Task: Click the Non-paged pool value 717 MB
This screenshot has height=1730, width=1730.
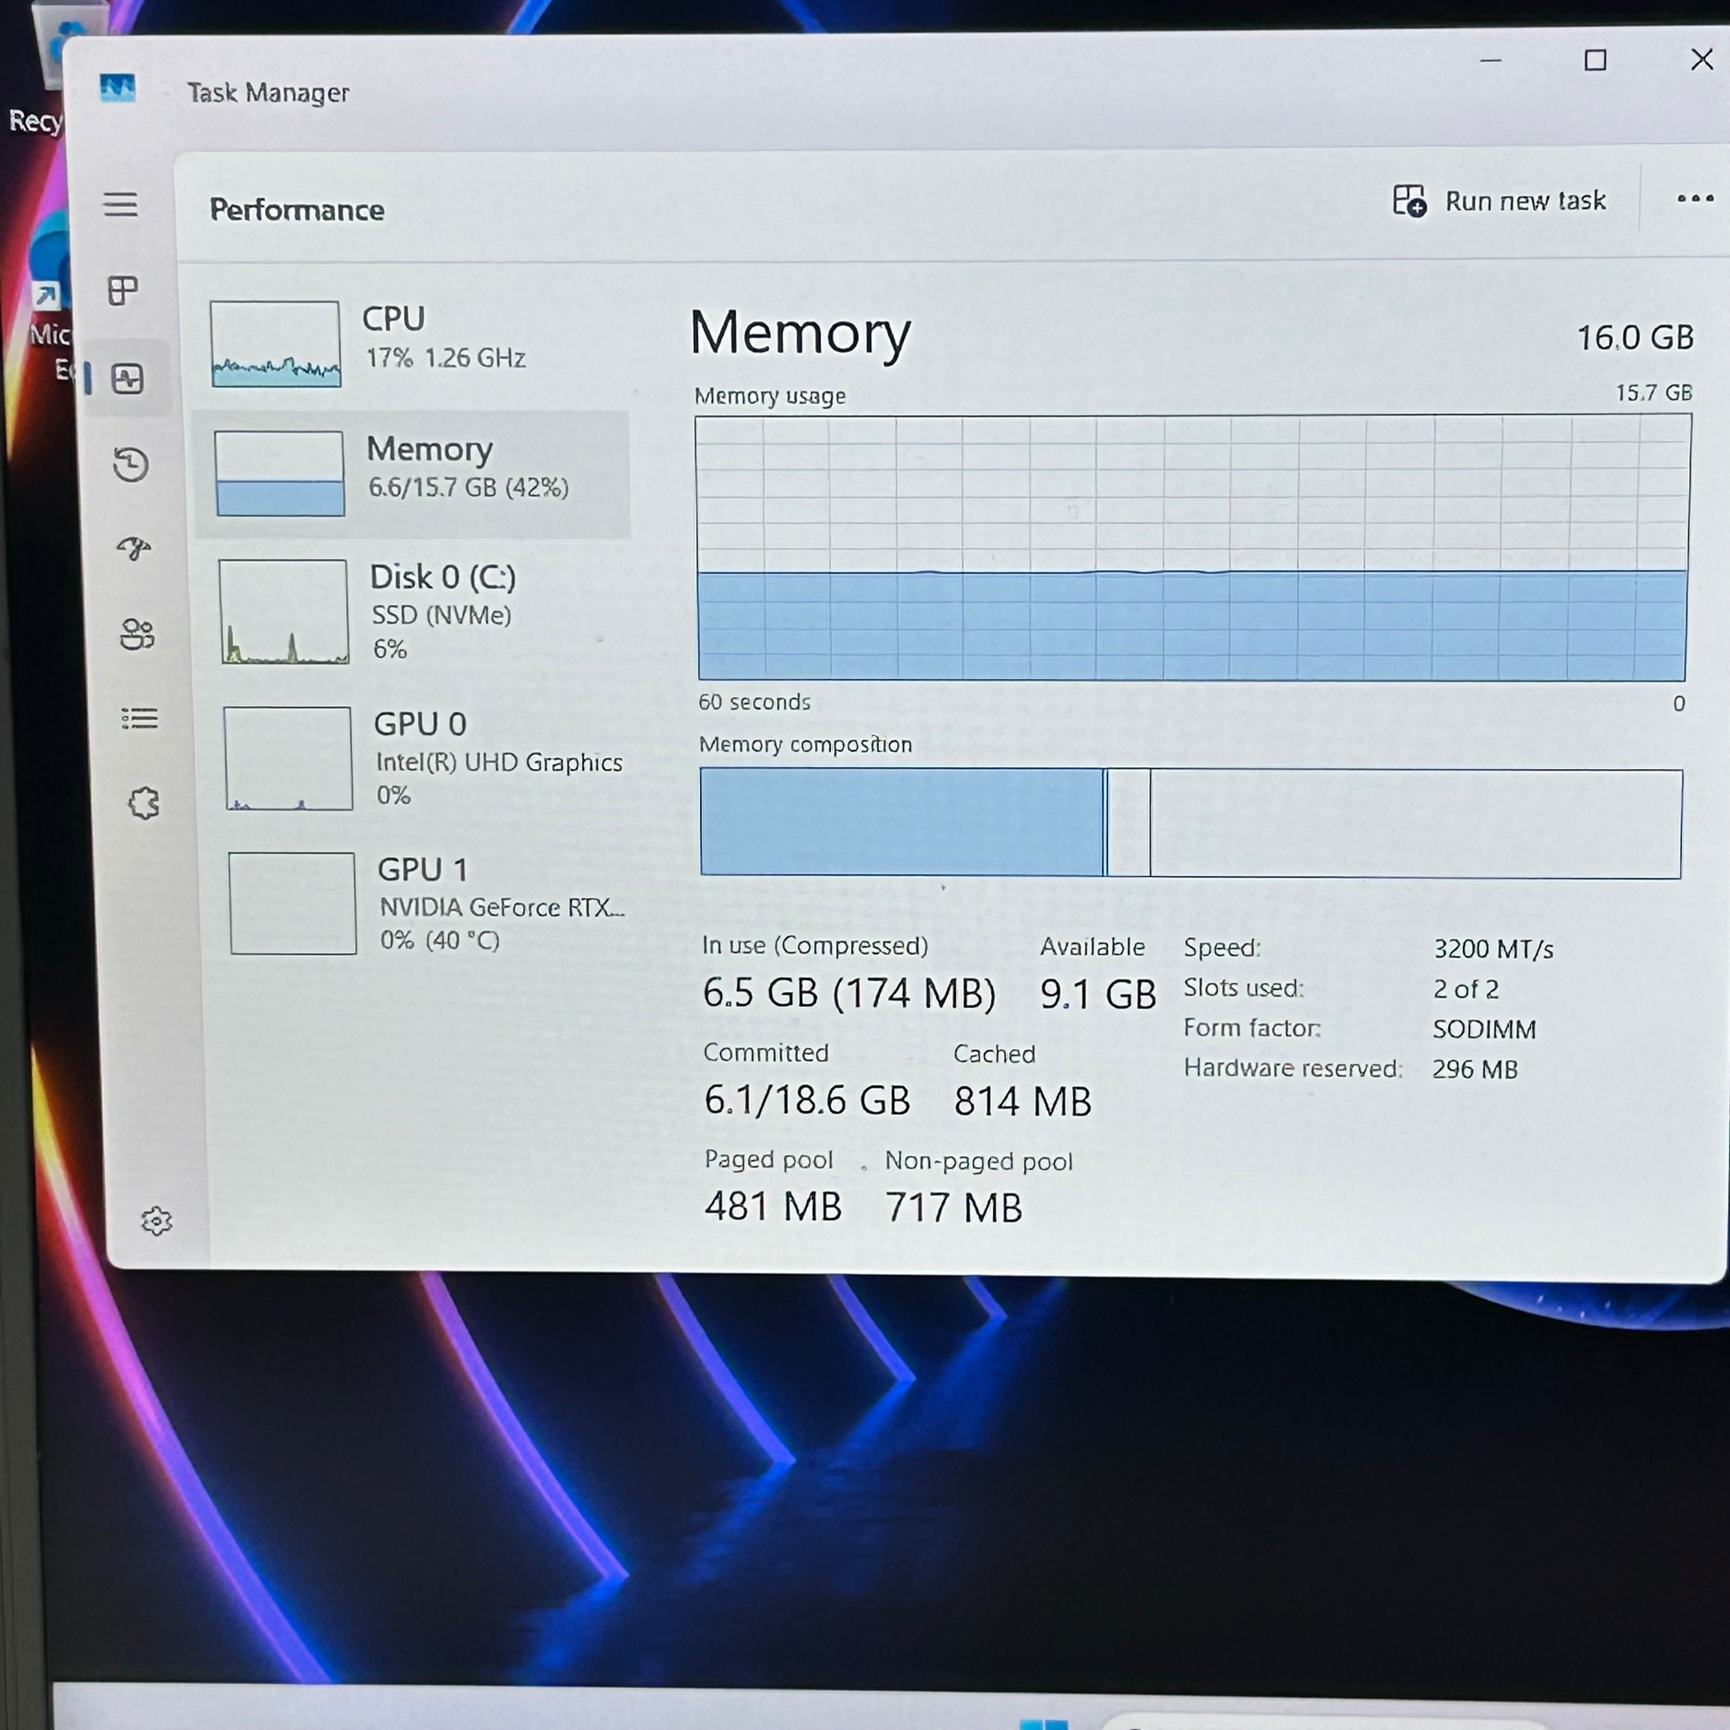Action: [x=954, y=1208]
